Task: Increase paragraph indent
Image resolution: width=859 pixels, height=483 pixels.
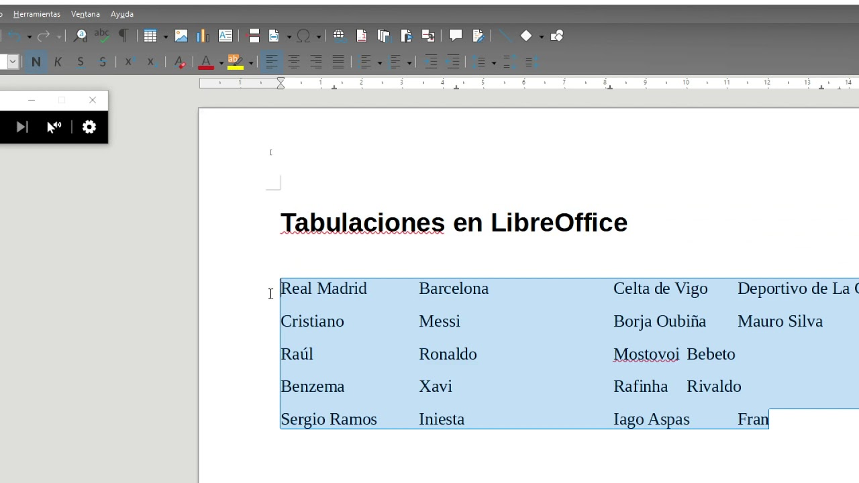Action: tap(431, 62)
